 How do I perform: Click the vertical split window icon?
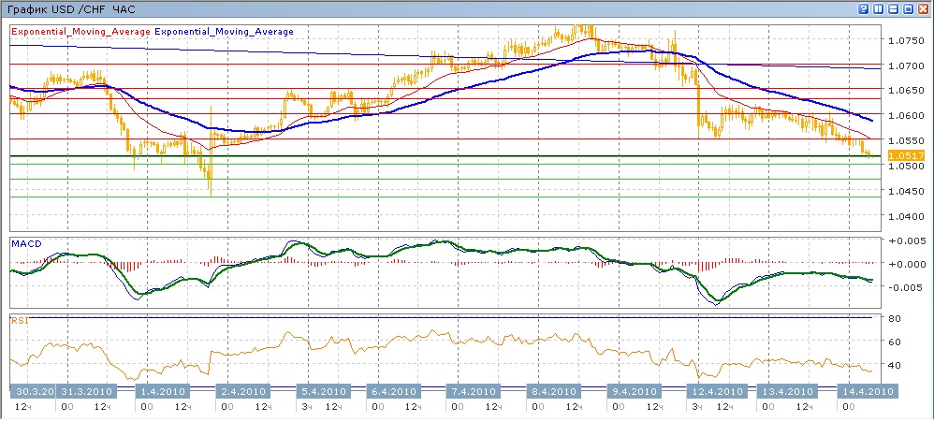(x=877, y=8)
